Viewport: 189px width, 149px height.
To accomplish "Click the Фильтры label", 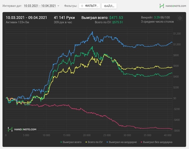I will pyautogui.click(x=71, y=6).
